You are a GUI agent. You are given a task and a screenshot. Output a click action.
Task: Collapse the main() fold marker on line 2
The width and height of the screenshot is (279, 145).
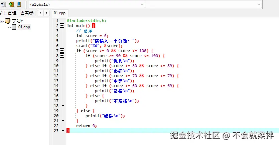[x=62, y=26]
